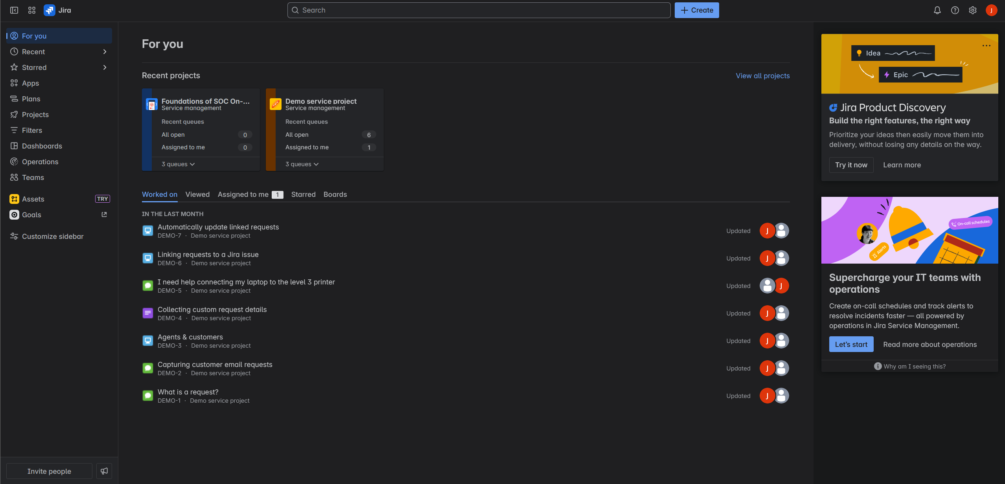The height and width of the screenshot is (484, 1005).
Task: Open the View all projects link
Action: point(762,76)
